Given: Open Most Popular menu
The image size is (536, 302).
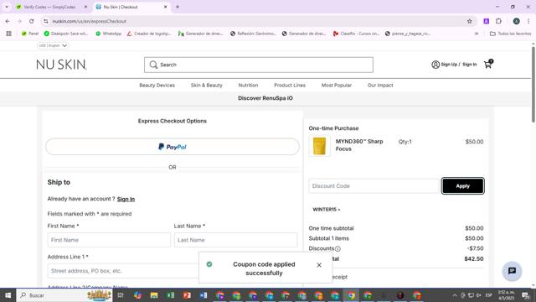Looking at the screenshot, I should click(x=337, y=86).
